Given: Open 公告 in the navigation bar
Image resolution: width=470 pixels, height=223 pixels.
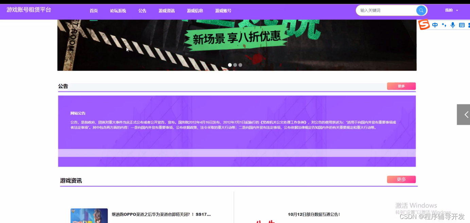Looking at the screenshot, I should coord(142,11).
